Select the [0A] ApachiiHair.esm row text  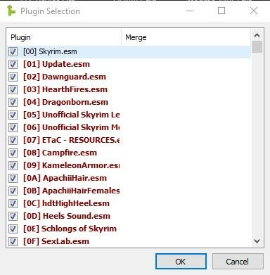(65, 178)
